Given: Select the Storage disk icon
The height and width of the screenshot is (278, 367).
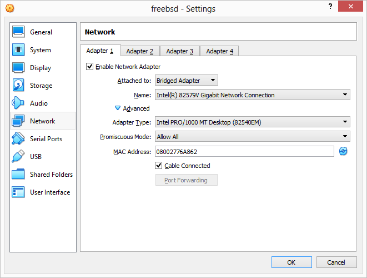Looking at the screenshot, I should (18, 85).
